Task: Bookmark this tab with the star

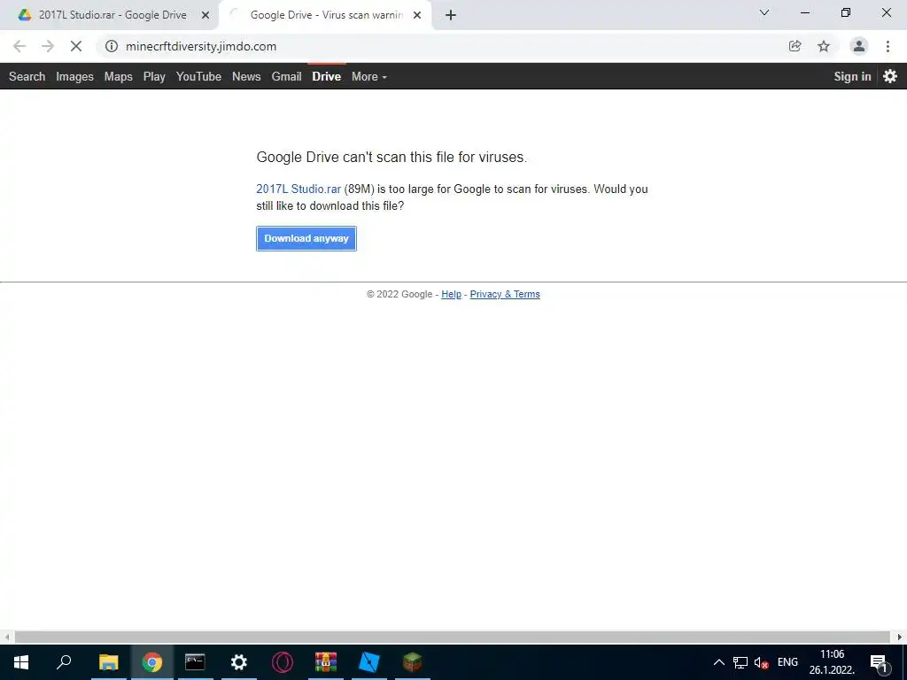Action: [824, 46]
